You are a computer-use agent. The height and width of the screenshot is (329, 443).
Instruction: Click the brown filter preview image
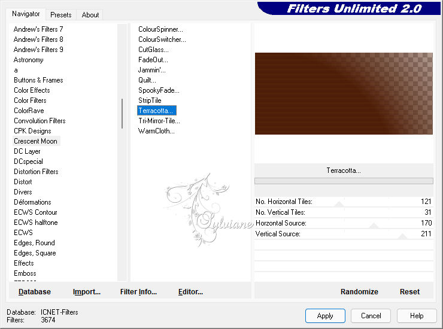coord(344,93)
